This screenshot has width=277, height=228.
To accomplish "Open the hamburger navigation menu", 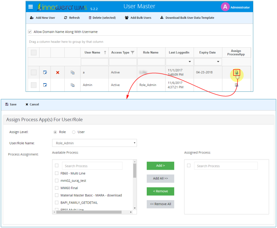I will (x=30, y=7).
